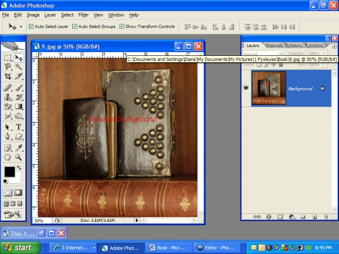Select the Type tool
Viewport: 339px width, 254px height.
click(19, 127)
